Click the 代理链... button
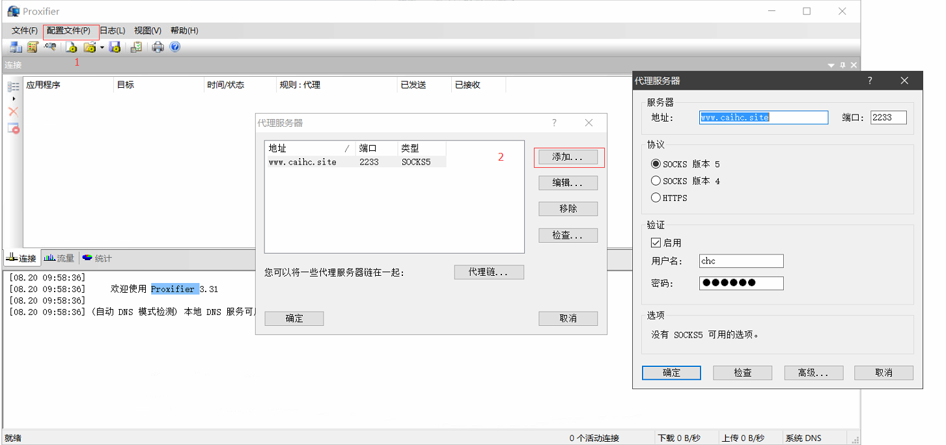The height and width of the screenshot is (445, 946). coord(489,272)
